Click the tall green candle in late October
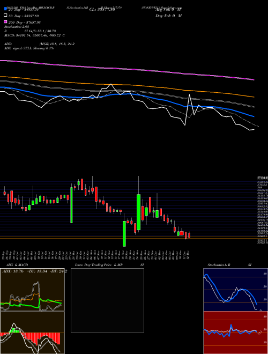Image resolution: width=268 pixels, height=354 pixels. coord(71,205)
